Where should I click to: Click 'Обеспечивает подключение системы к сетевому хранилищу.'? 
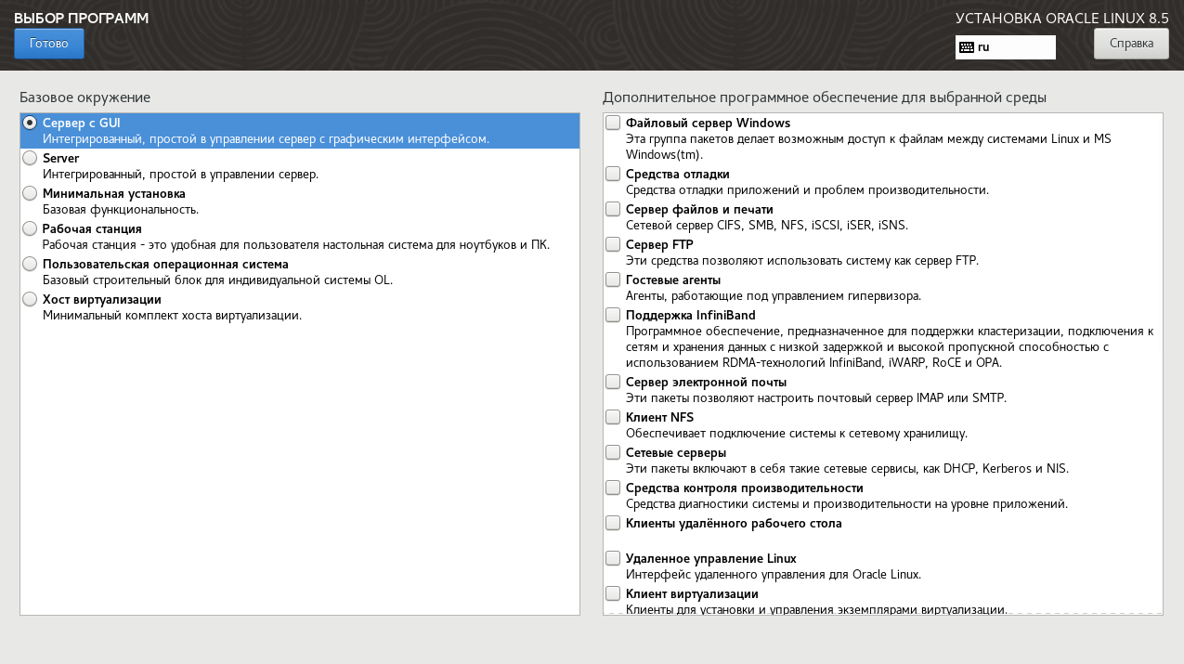(797, 434)
